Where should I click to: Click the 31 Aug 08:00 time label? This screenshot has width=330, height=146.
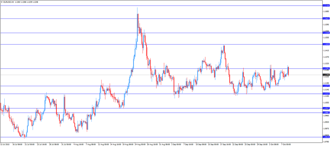pos(164,145)
